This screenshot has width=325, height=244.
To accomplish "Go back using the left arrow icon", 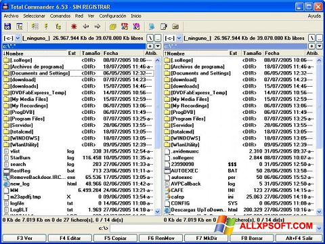I will 85,26.
